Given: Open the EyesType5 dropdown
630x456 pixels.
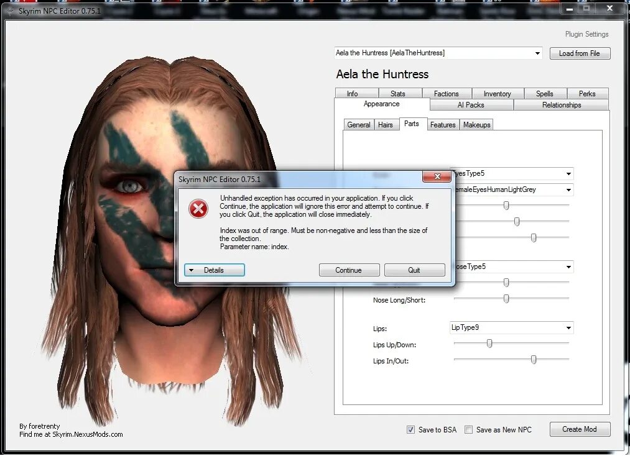Looking at the screenshot, I should [x=568, y=174].
